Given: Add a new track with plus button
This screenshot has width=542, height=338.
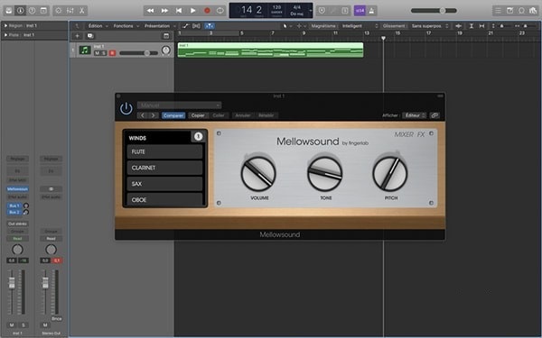Looking at the screenshot, I should [x=77, y=36].
